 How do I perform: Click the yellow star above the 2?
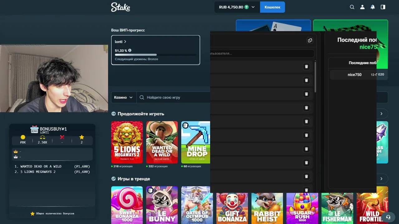(82, 137)
